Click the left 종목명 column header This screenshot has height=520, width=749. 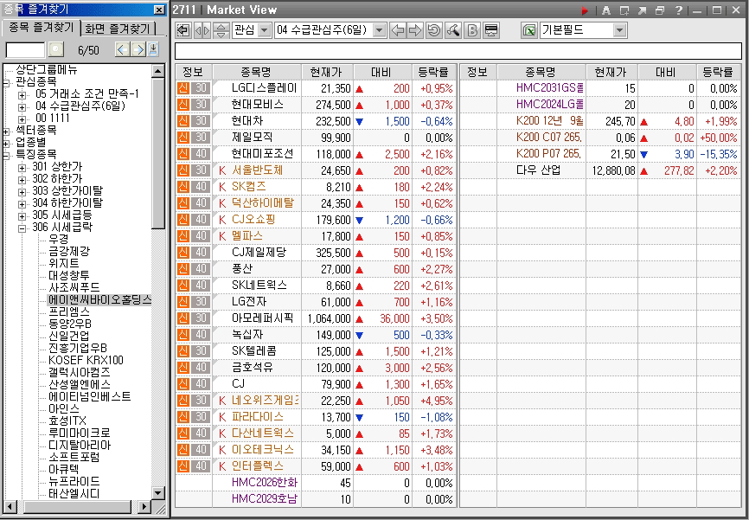point(257,72)
